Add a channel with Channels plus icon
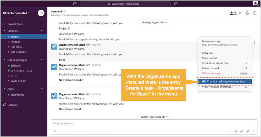Screen dimensions: 261x137 [42, 31]
